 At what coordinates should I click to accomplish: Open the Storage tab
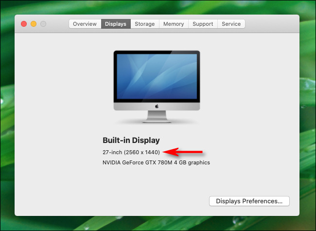145,24
